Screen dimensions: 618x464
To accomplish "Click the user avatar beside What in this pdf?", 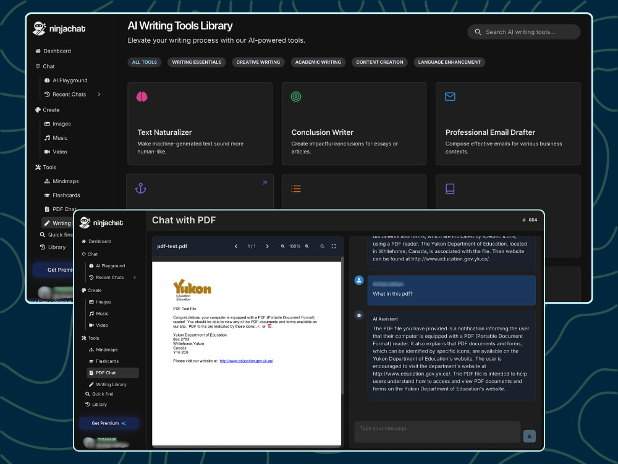I will click(359, 280).
